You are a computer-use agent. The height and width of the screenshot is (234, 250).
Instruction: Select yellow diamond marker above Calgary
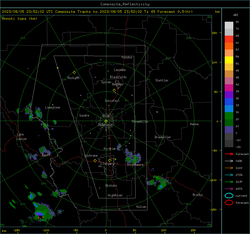tap(110, 160)
